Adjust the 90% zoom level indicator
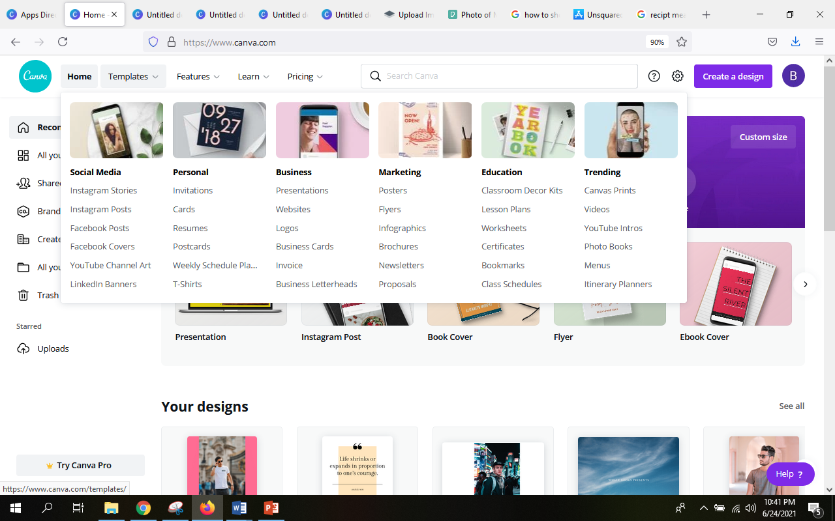Image resolution: width=835 pixels, height=521 pixels. coord(657,42)
